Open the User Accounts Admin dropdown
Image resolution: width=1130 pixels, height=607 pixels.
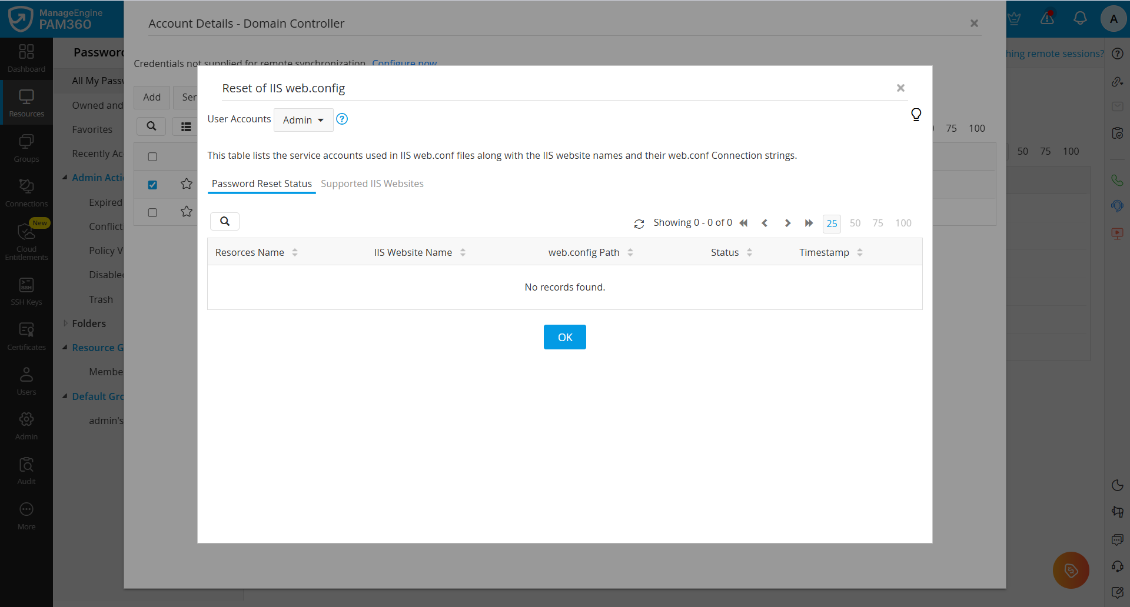303,119
